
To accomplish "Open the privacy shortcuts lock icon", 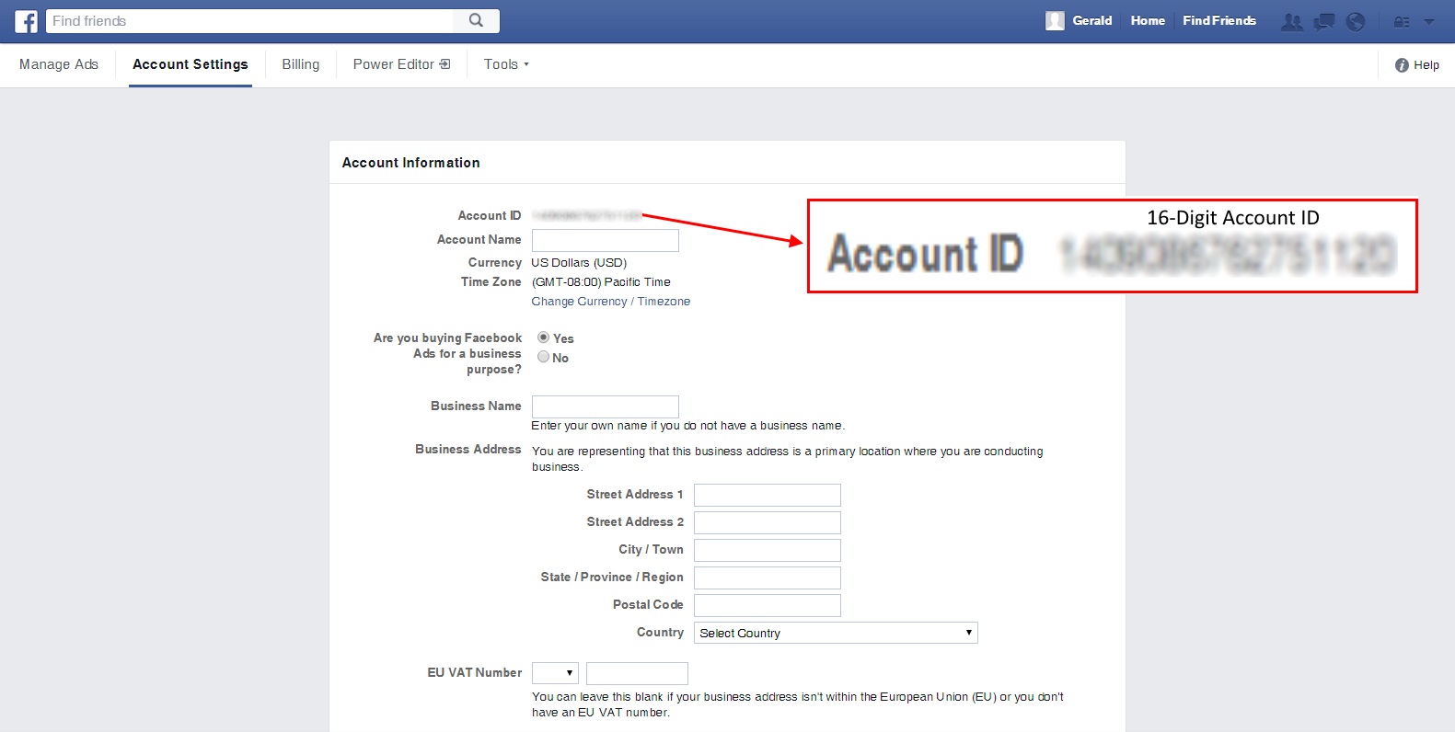I will coord(1402,21).
